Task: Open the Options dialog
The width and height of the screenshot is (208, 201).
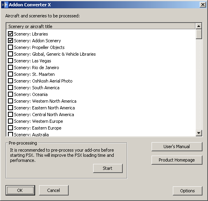Action: coord(187,191)
